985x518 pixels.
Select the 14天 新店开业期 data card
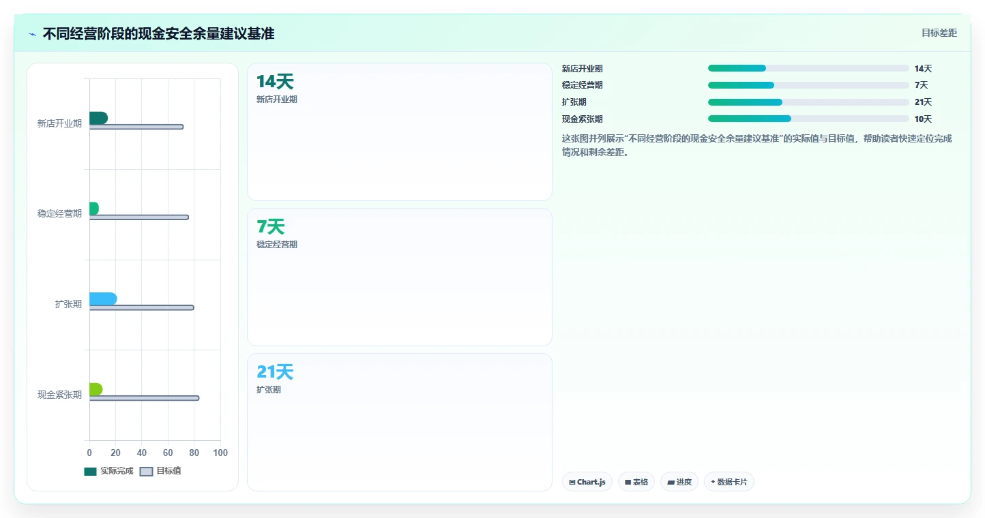[400, 132]
